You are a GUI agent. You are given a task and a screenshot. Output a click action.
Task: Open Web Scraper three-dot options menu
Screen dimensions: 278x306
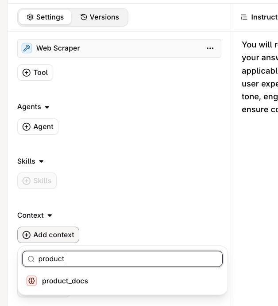[x=210, y=48]
